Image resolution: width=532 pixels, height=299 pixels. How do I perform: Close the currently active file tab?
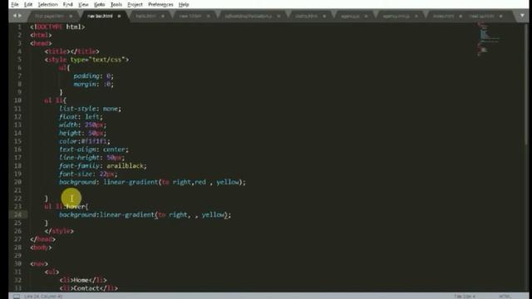pyautogui.click(x=119, y=16)
